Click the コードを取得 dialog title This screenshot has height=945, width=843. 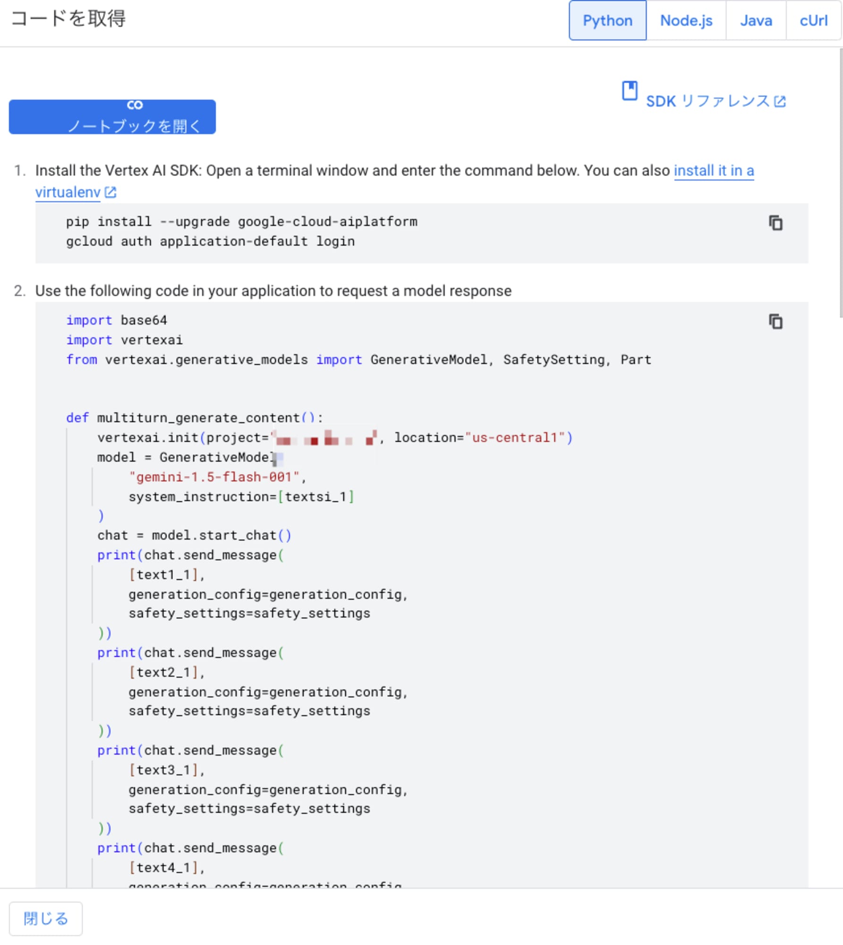pyautogui.click(x=68, y=19)
